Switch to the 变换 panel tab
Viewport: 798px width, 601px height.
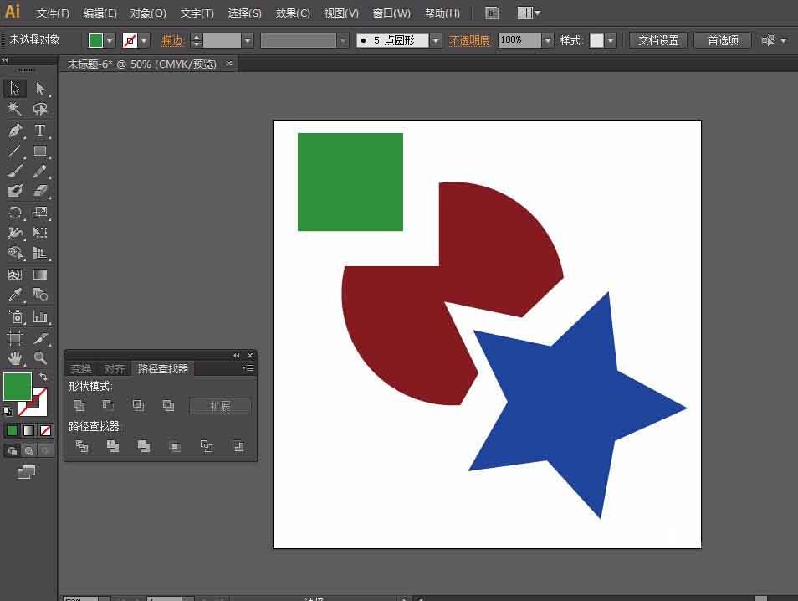(81, 369)
